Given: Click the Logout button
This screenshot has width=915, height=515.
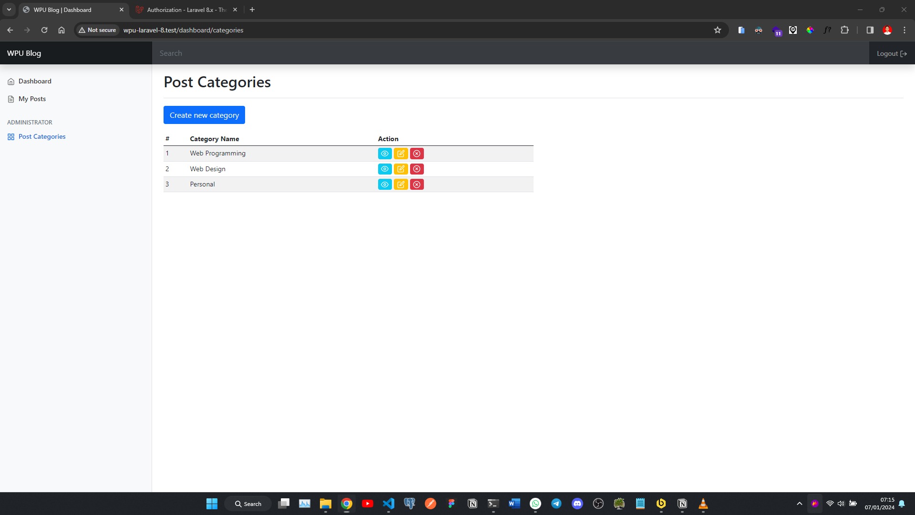Looking at the screenshot, I should pyautogui.click(x=891, y=53).
